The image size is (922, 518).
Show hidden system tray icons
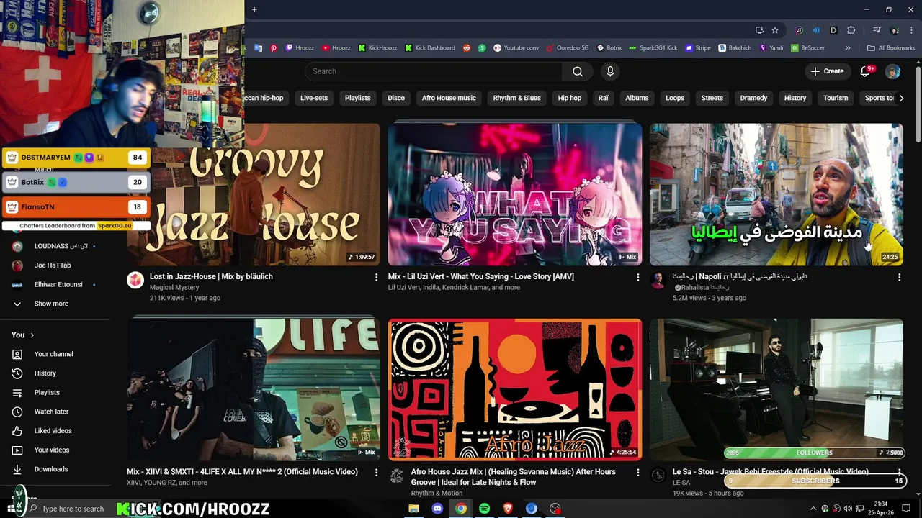pos(814,509)
